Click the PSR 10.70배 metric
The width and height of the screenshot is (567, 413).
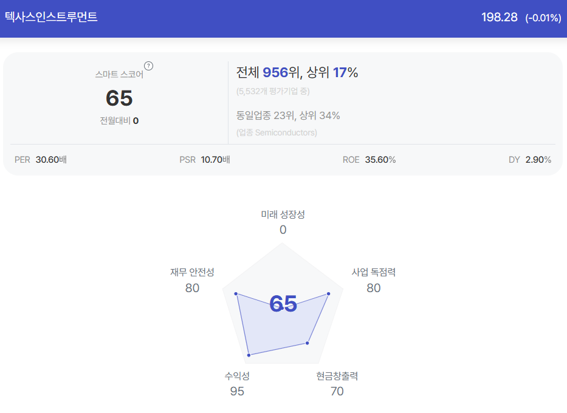(x=205, y=160)
